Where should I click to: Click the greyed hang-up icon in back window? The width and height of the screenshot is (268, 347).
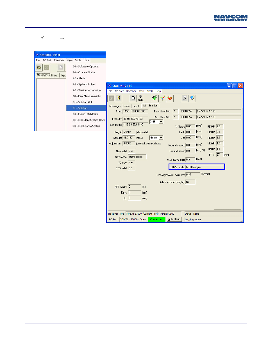(46, 67)
